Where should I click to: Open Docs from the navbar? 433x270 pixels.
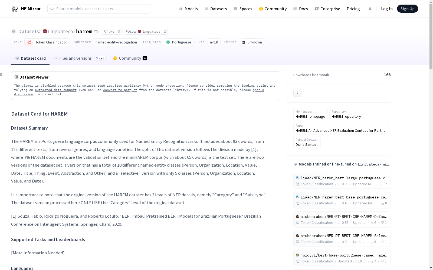point(301,9)
